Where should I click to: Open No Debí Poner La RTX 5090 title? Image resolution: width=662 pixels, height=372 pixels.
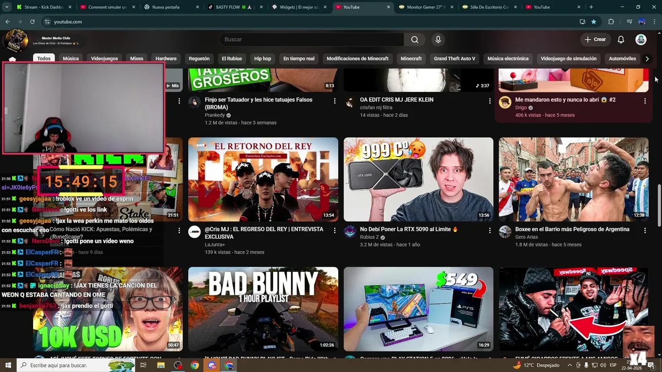[409, 229]
